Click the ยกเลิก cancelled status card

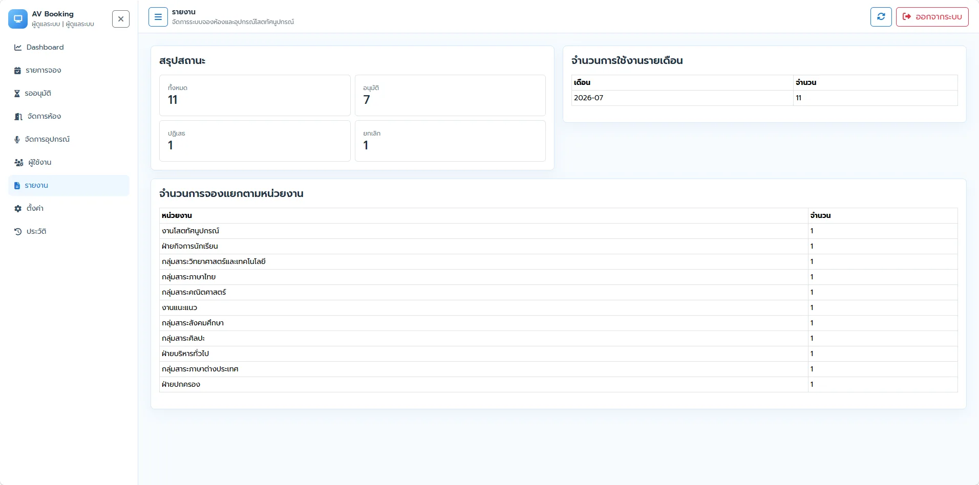[450, 141]
